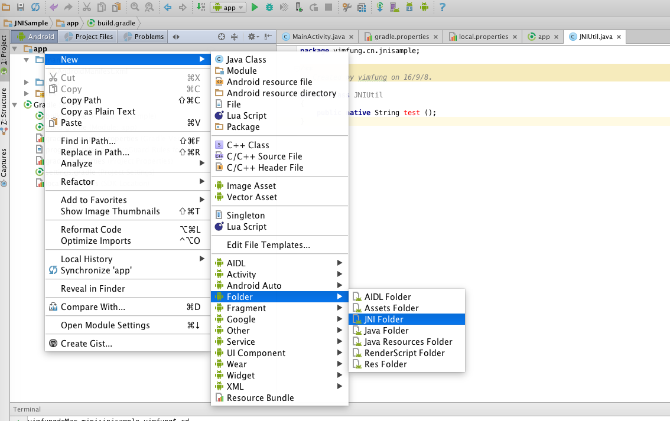Click the Stop square icon in toolbar

coord(329,7)
